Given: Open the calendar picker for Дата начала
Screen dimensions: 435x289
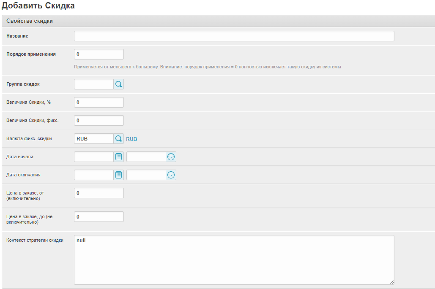Looking at the screenshot, I should [119, 157].
